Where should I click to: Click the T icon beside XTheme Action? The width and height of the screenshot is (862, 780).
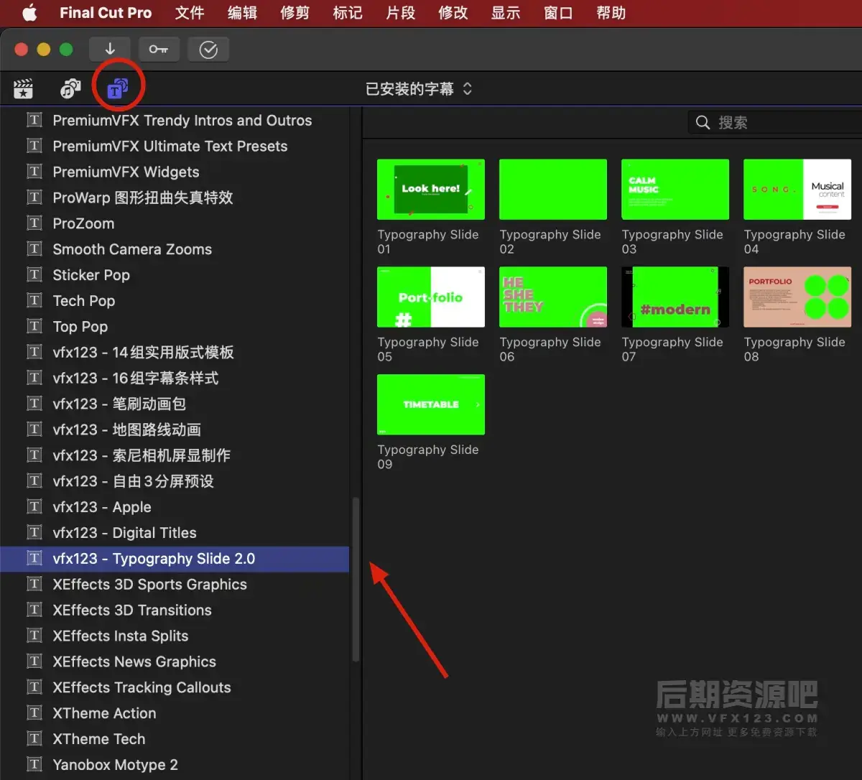pos(34,713)
